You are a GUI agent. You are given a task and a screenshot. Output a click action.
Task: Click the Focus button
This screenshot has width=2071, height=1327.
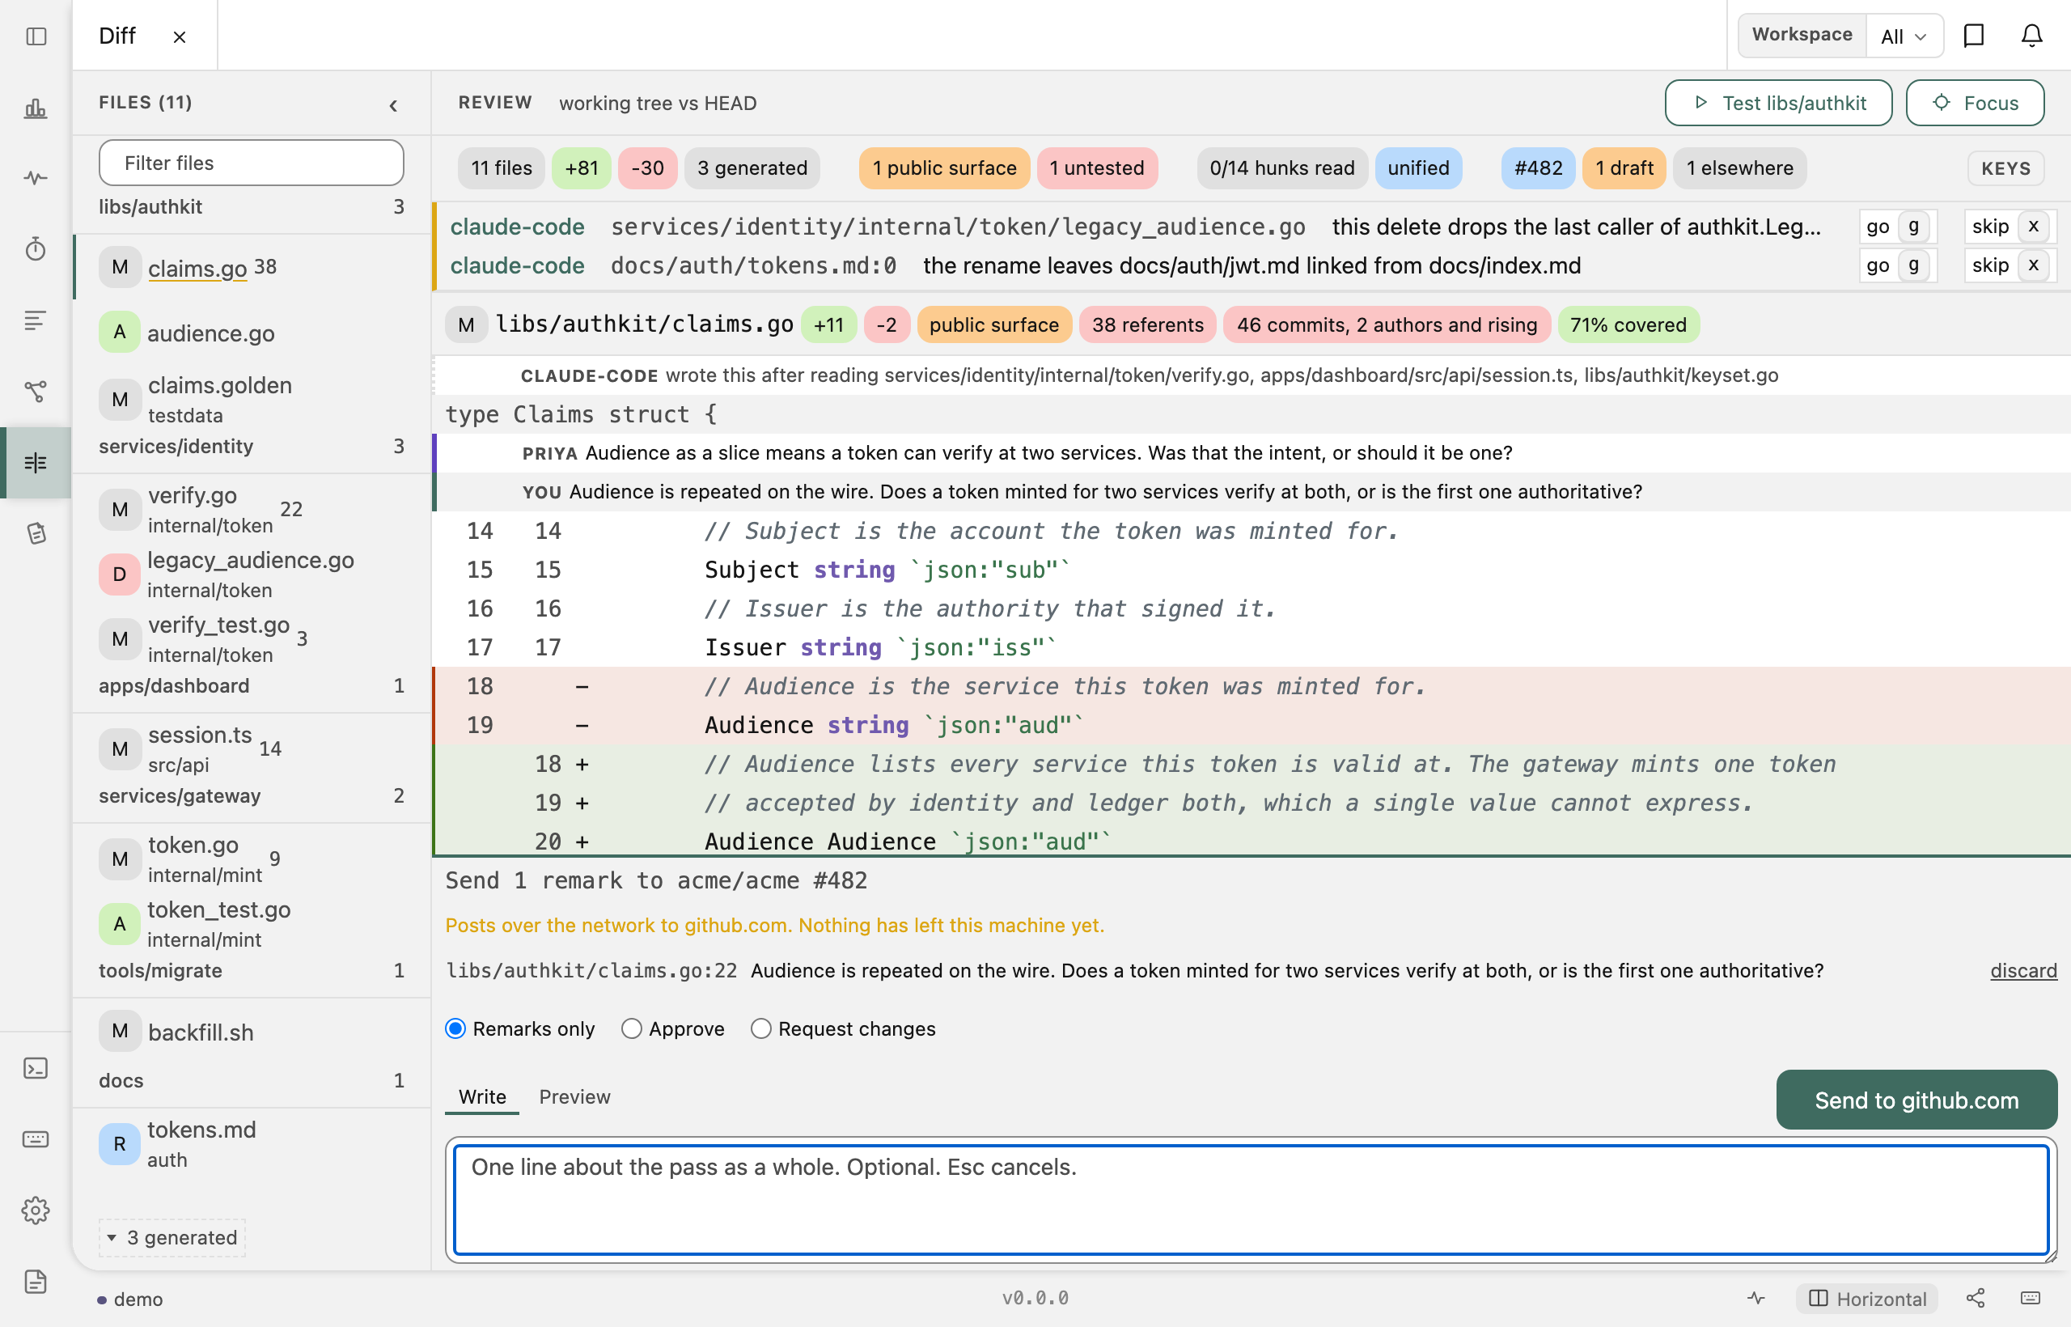tap(1976, 104)
